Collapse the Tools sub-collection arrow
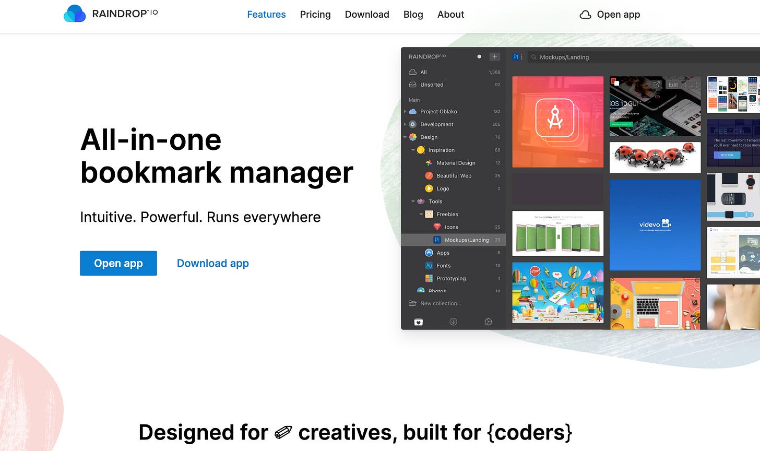This screenshot has width=760, height=451. point(413,201)
